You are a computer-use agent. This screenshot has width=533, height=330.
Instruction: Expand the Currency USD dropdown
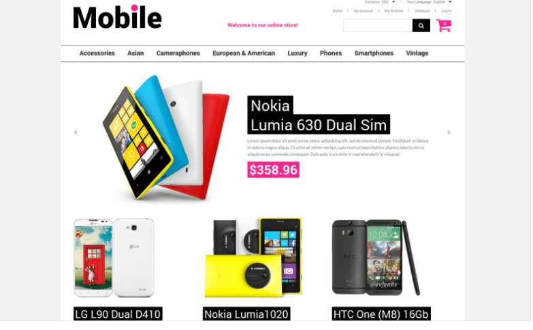click(x=380, y=2)
